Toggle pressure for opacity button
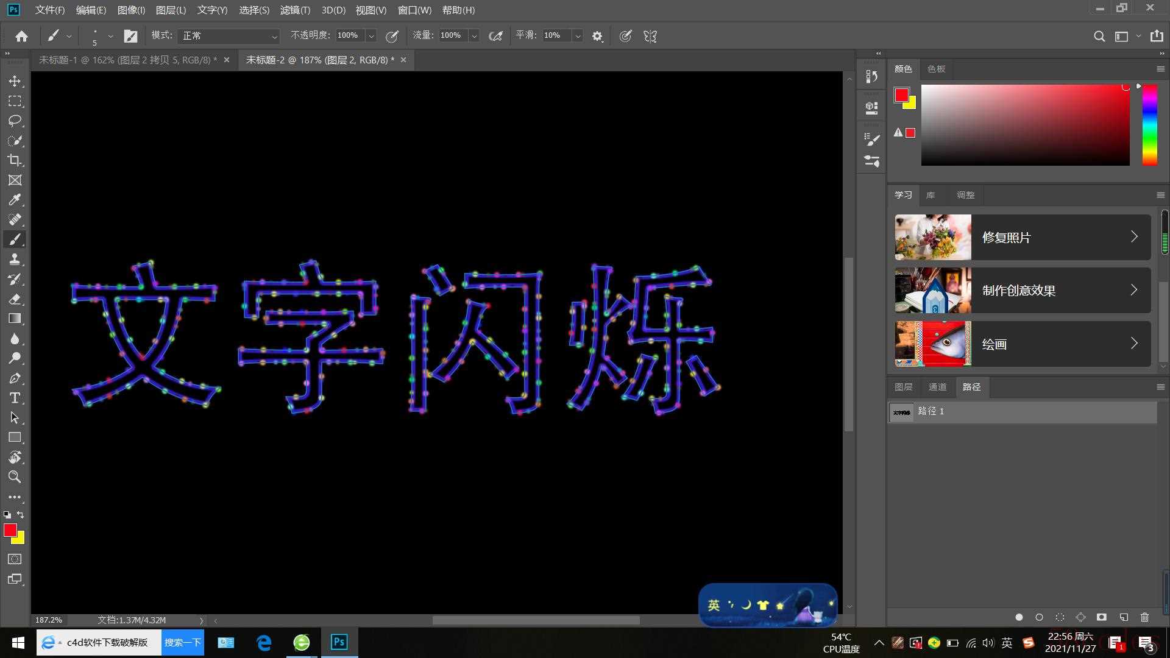Screen dimensions: 1170x658 click(x=392, y=36)
